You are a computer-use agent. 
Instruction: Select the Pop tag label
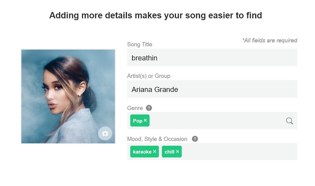(137, 121)
